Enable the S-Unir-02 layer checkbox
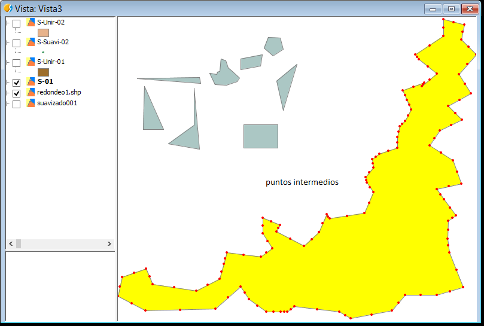The height and width of the screenshot is (326, 484). pos(17,23)
